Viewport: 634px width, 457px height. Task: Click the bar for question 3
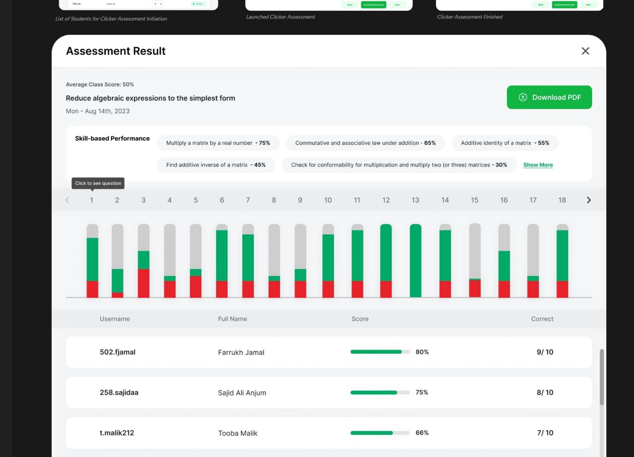coord(144,261)
